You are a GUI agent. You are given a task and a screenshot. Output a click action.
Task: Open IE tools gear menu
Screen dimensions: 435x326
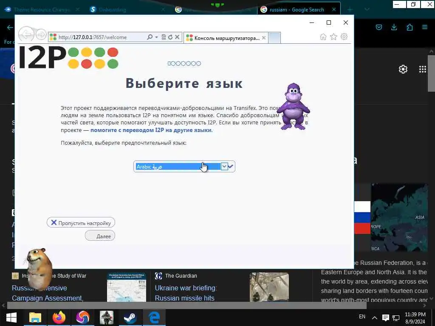pyautogui.click(x=344, y=37)
